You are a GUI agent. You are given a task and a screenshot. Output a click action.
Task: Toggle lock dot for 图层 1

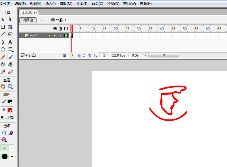[60, 35]
